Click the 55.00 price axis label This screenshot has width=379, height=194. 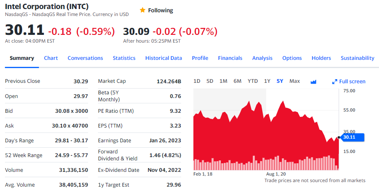pos(349,110)
